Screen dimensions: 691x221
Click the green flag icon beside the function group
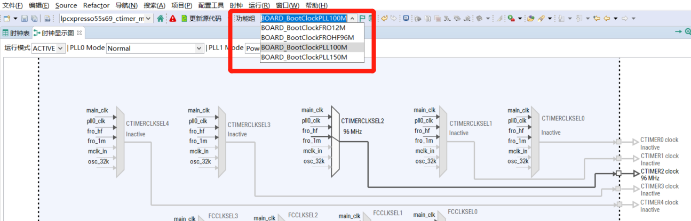click(362, 19)
